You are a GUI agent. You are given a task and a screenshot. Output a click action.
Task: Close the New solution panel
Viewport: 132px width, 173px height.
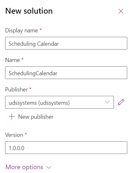coord(121,11)
